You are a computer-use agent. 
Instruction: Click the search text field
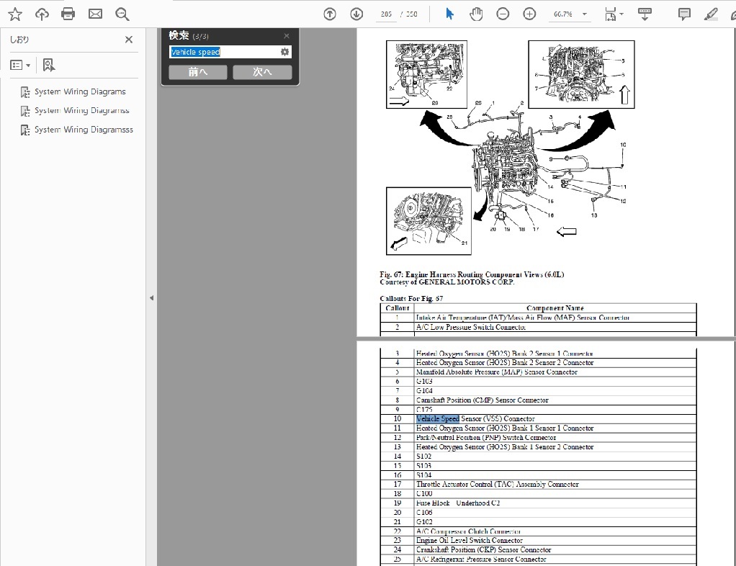(x=223, y=52)
